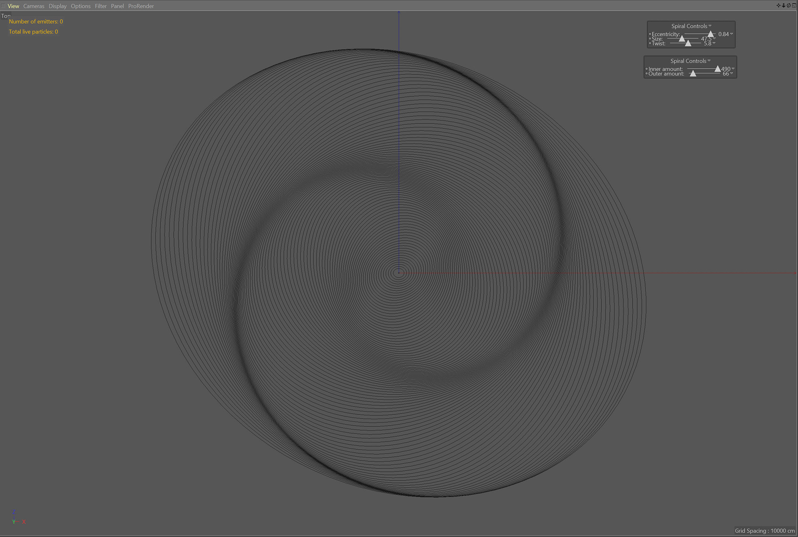Viewport: 798px width, 537px height.
Task: Click the viewport pan (move camera) icon
Action: pyautogui.click(x=778, y=6)
